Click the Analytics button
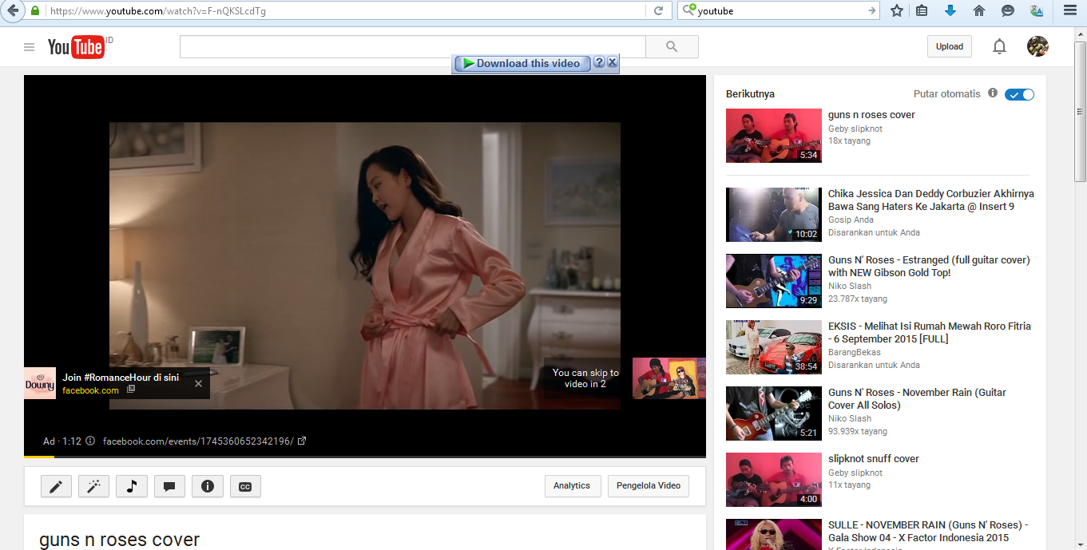This screenshot has height=550, width=1087. pos(572,485)
